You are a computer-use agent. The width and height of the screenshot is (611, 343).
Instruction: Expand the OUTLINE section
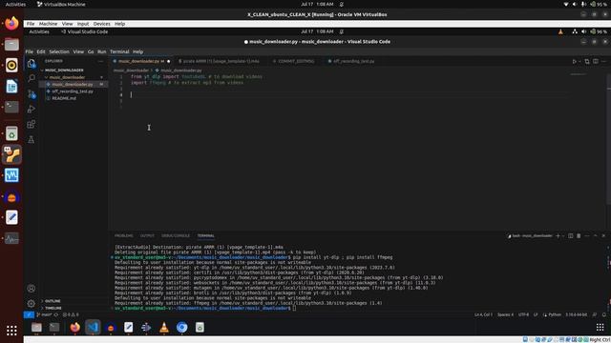pos(53,301)
